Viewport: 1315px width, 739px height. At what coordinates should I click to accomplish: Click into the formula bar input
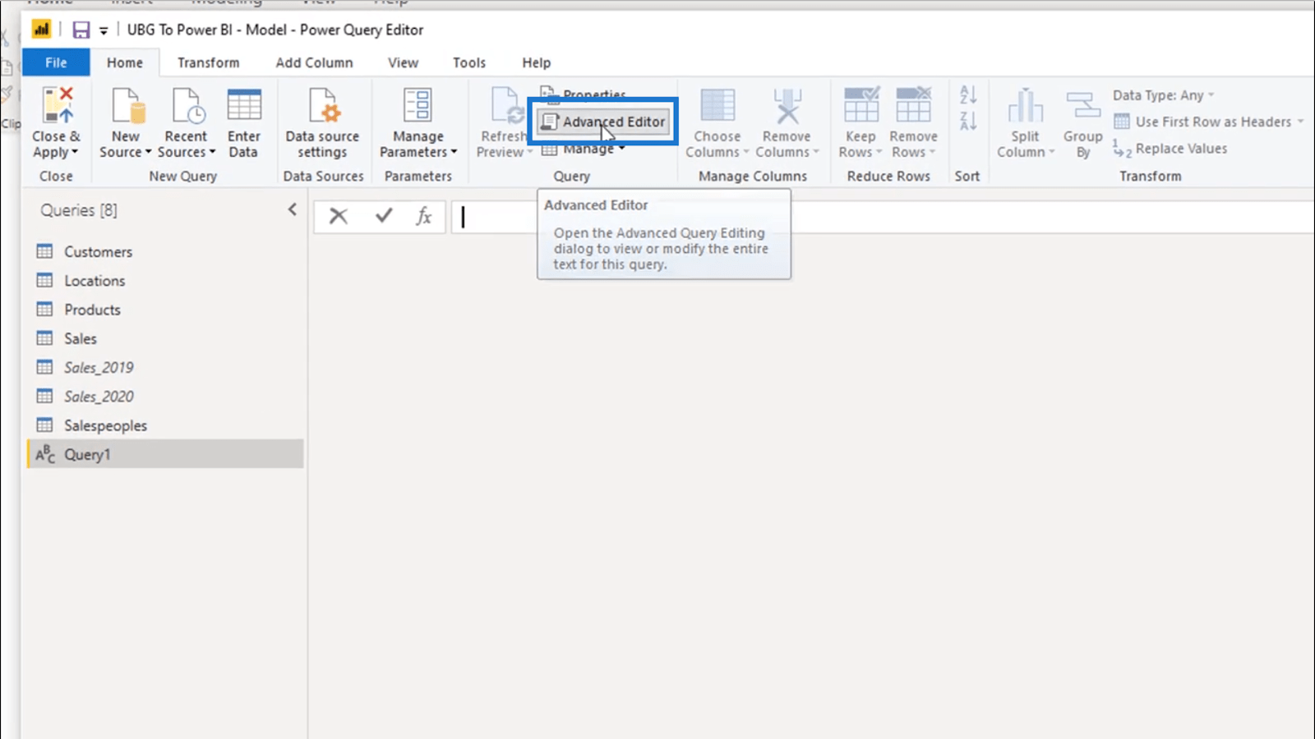click(884, 217)
